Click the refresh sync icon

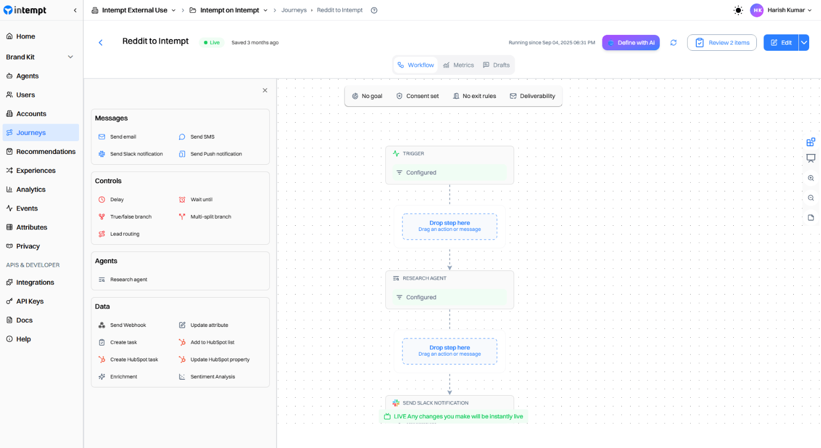(x=673, y=43)
